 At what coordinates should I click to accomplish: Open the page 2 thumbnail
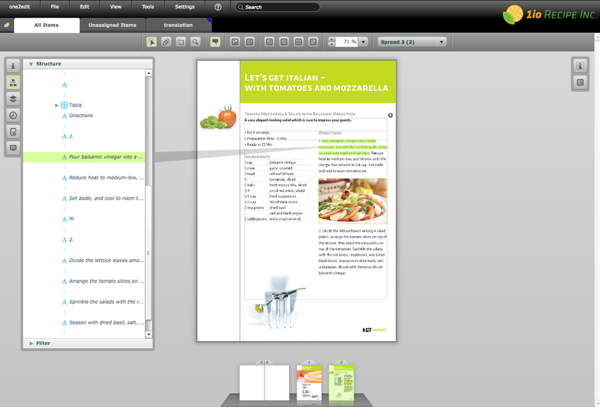(x=341, y=382)
